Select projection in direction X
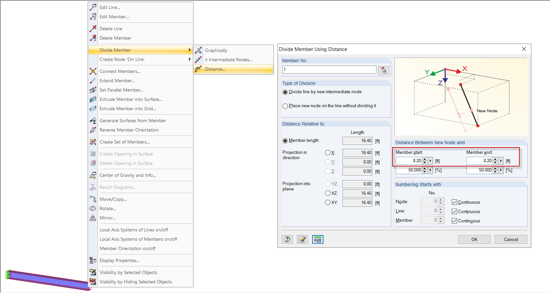 [x=328, y=152]
